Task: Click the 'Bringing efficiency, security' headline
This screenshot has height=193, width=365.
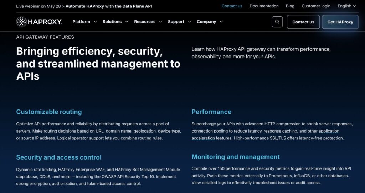Action: click(98, 63)
